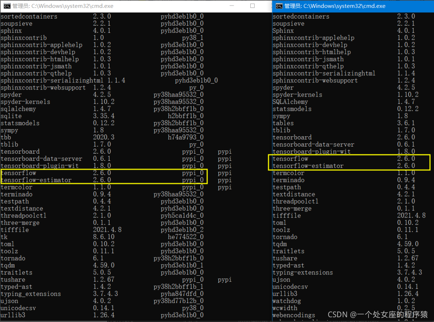Select 'tqdm' in the right window

[280, 244]
